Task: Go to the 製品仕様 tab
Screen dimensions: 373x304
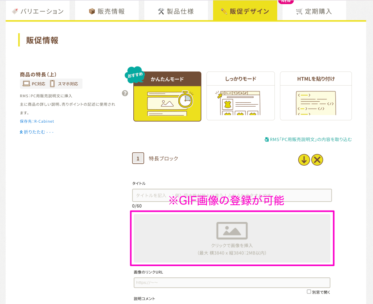Action: click(x=176, y=11)
